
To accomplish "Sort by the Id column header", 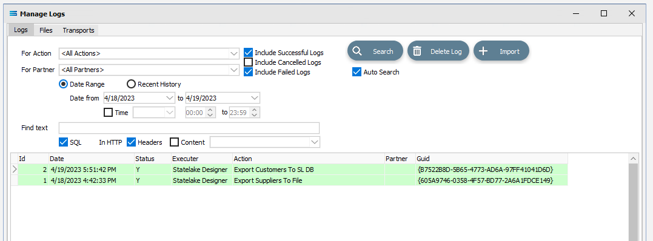I will 33,159.
